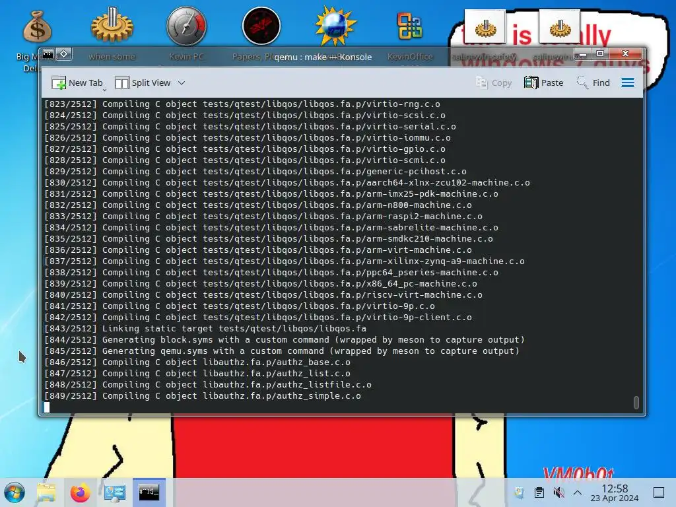676x507 pixels.
Task: Click the line with 'arm-raspi2-machine.c.o'
Action: (263, 216)
